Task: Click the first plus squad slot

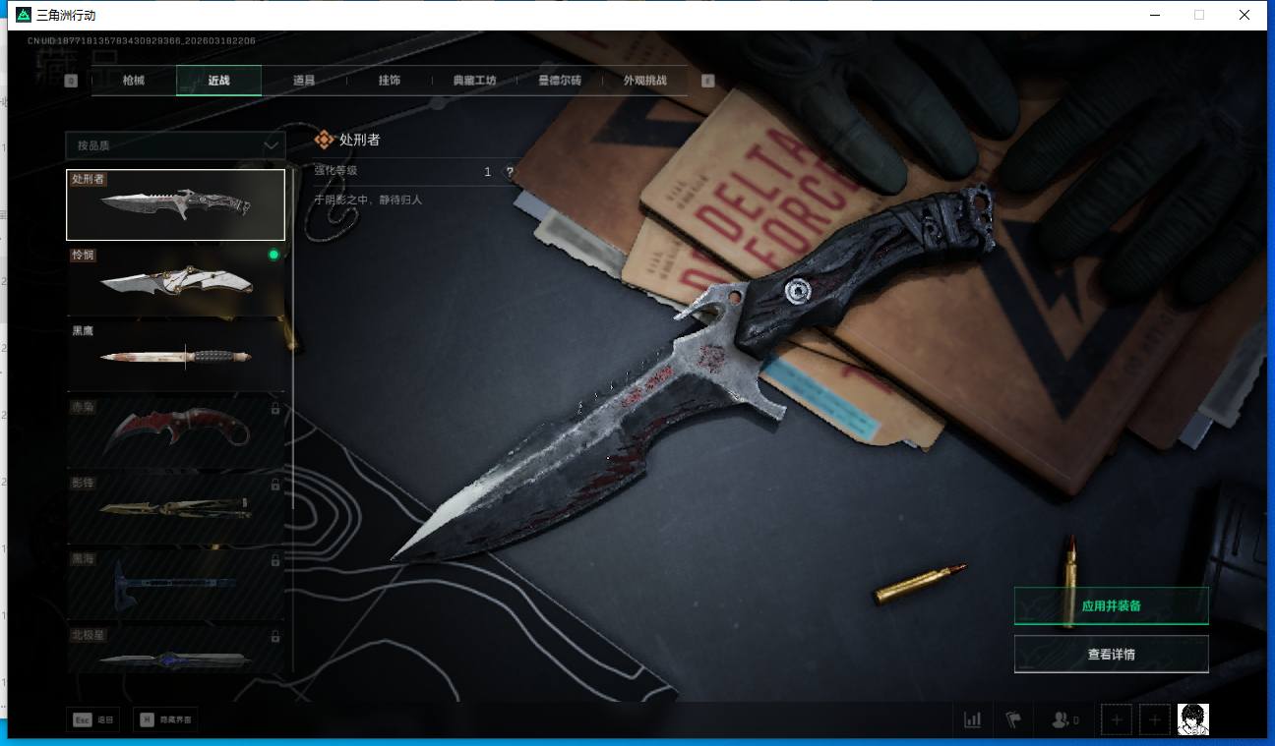Action: (1117, 720)
